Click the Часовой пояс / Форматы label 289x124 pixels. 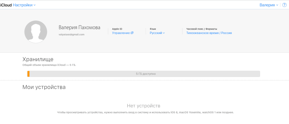pos(202,29)
